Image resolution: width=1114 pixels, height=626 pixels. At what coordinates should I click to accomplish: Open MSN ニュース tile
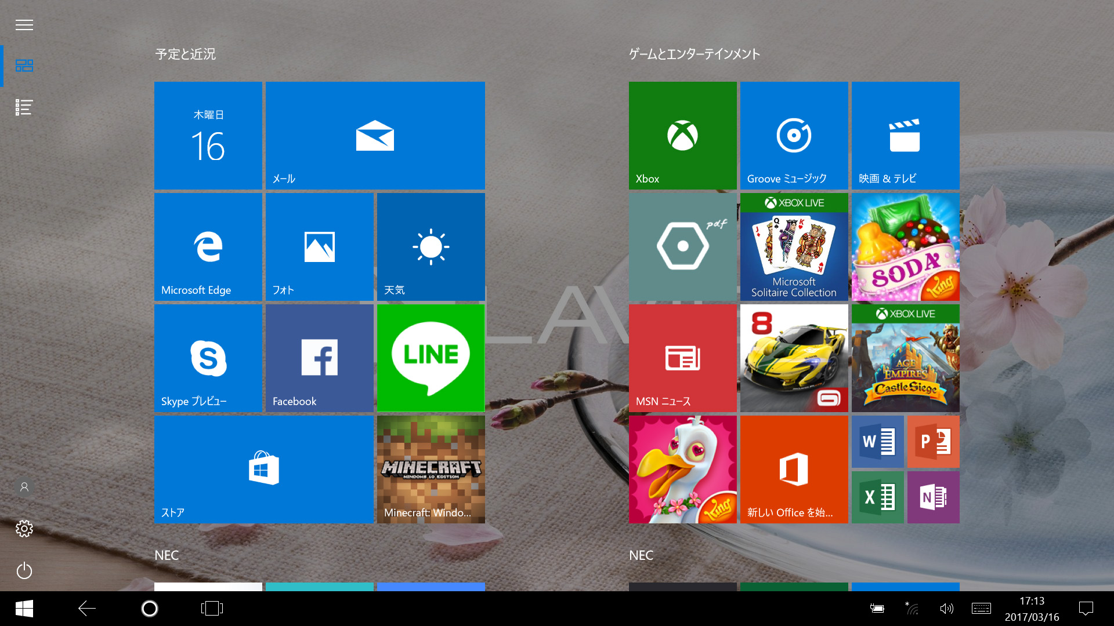(682, 358)
